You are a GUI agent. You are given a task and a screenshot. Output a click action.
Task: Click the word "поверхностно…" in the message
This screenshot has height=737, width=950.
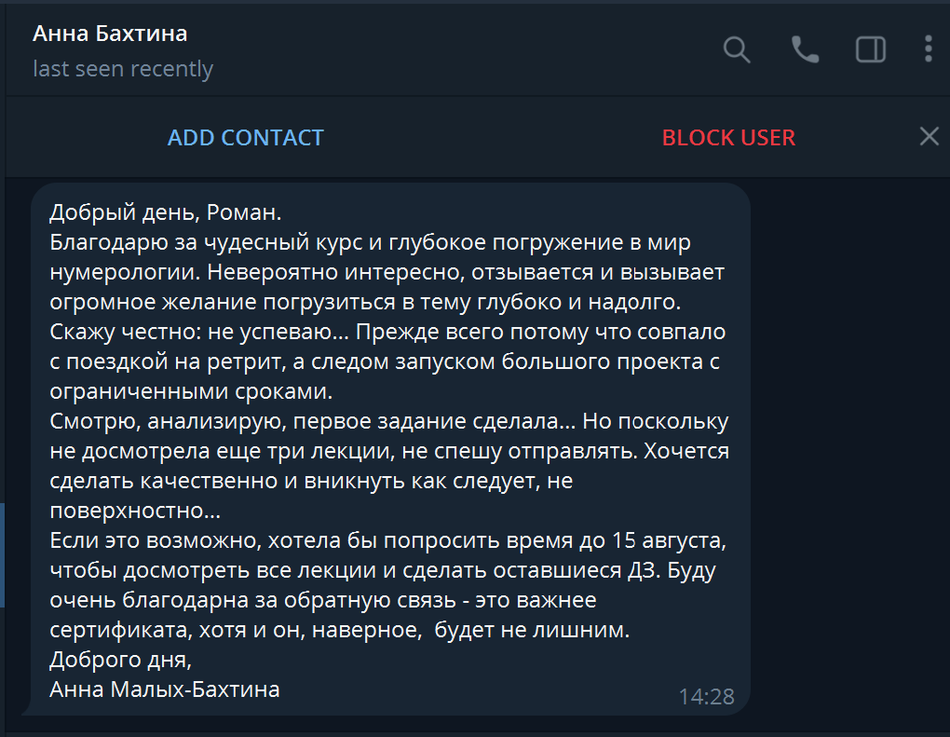coord(135,512)
